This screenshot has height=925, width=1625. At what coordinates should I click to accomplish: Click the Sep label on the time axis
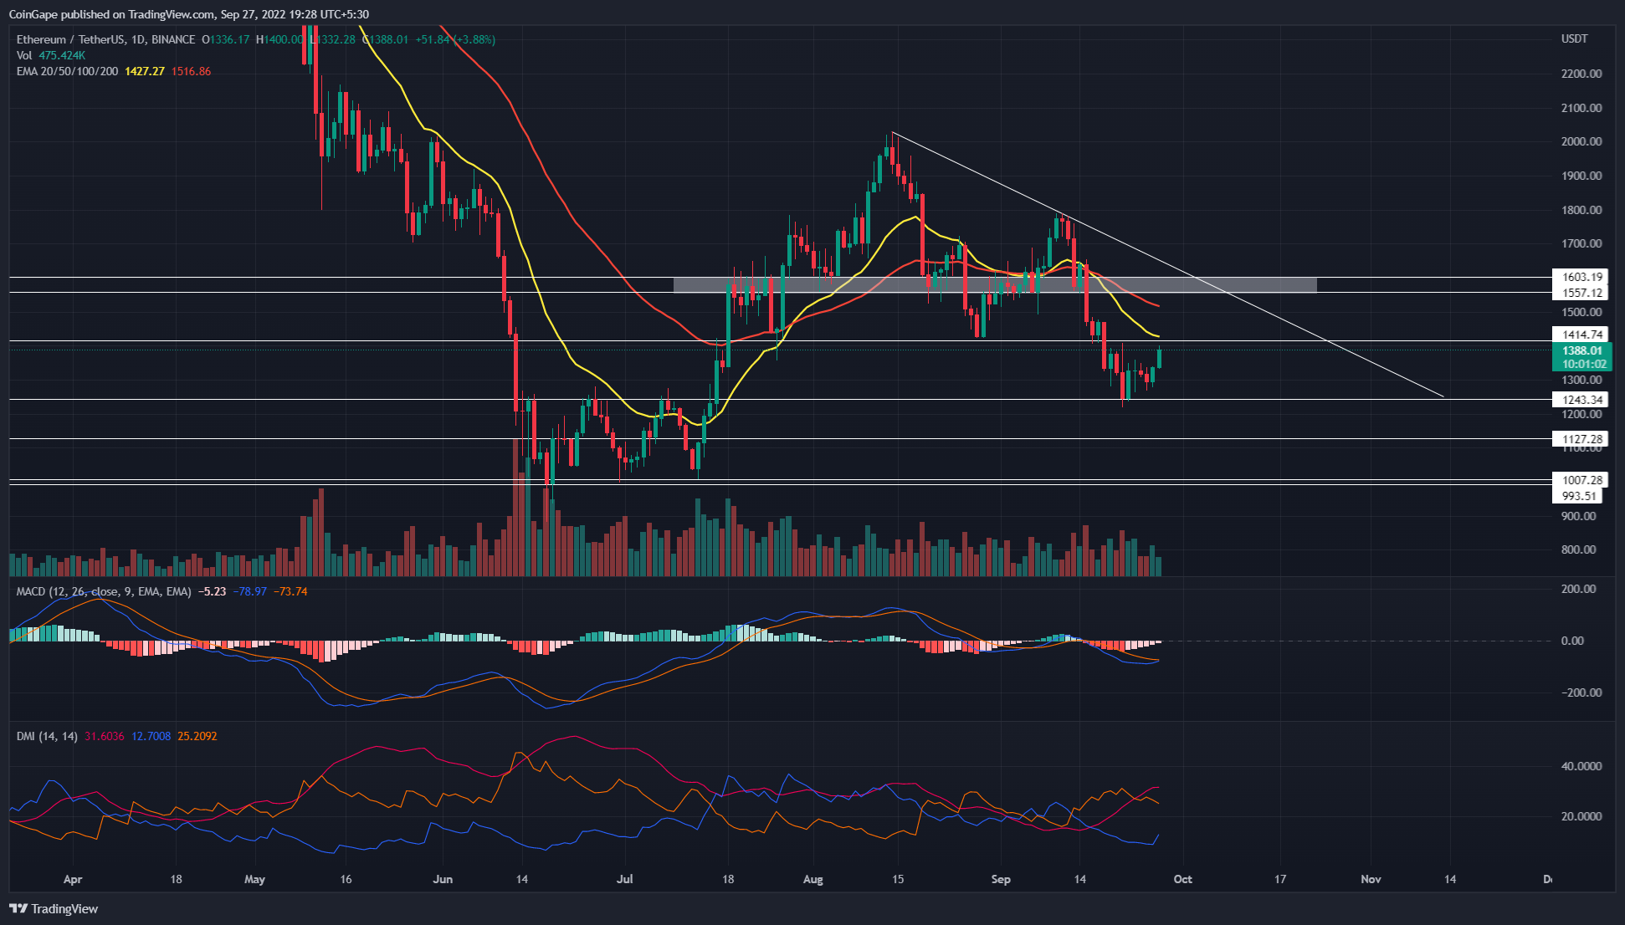click(1001, 879)
